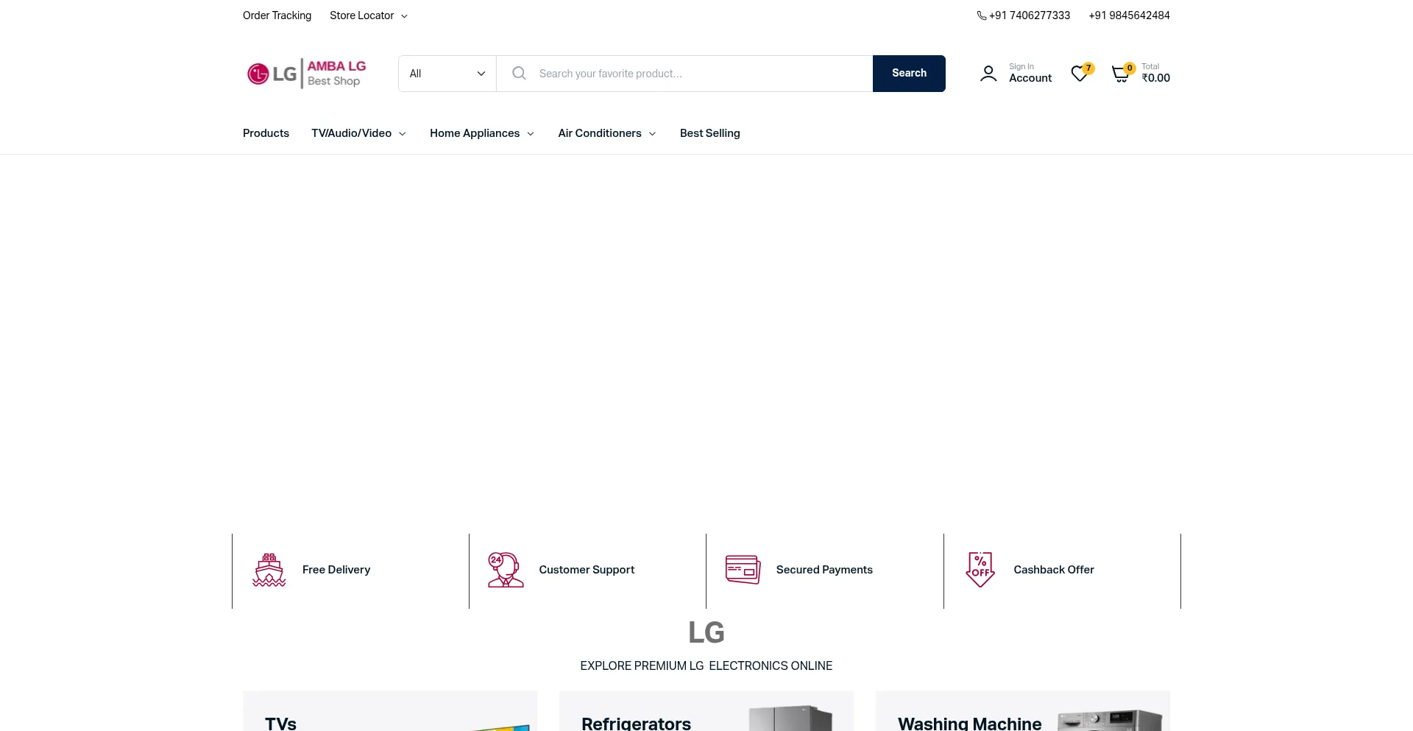The height and width of the screenshot is (731, 1413).
Task: Click the LG Amba Best Shop logo
Action: [306, 74]
